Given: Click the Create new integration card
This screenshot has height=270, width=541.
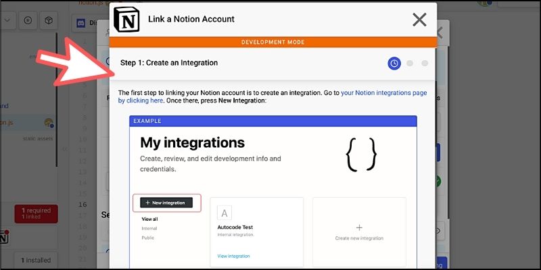Looking at the screenshot, I should tap(359, 232).
